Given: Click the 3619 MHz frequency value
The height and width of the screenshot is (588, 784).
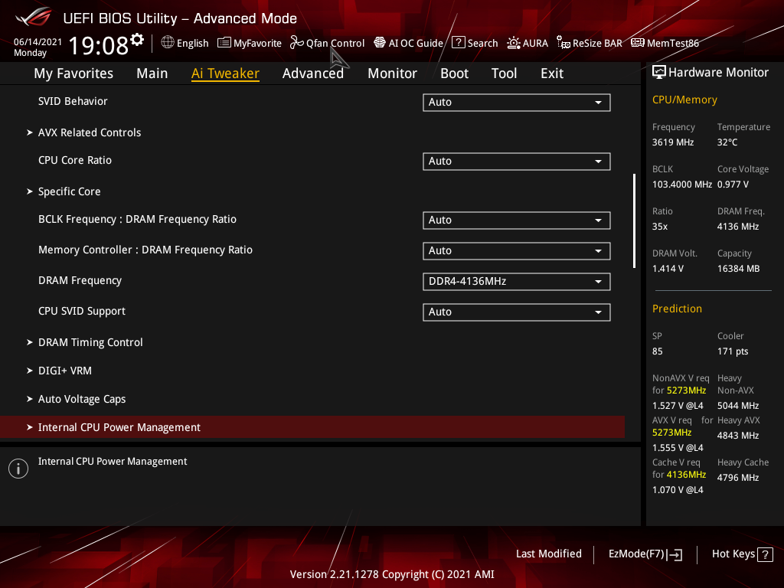Looking at the screenshot, I should click(673, 142).
